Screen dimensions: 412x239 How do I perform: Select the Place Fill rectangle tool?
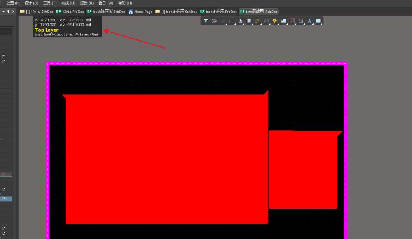pyautogui.click(x=318, y=21)
